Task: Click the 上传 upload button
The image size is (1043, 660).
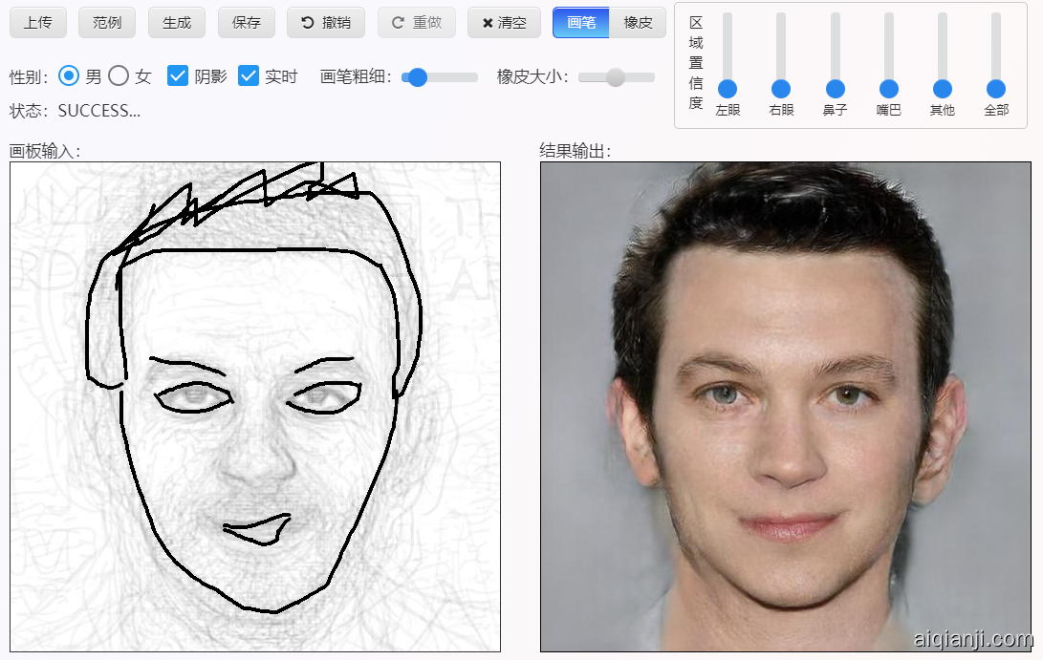Action: tap(38, 23)
